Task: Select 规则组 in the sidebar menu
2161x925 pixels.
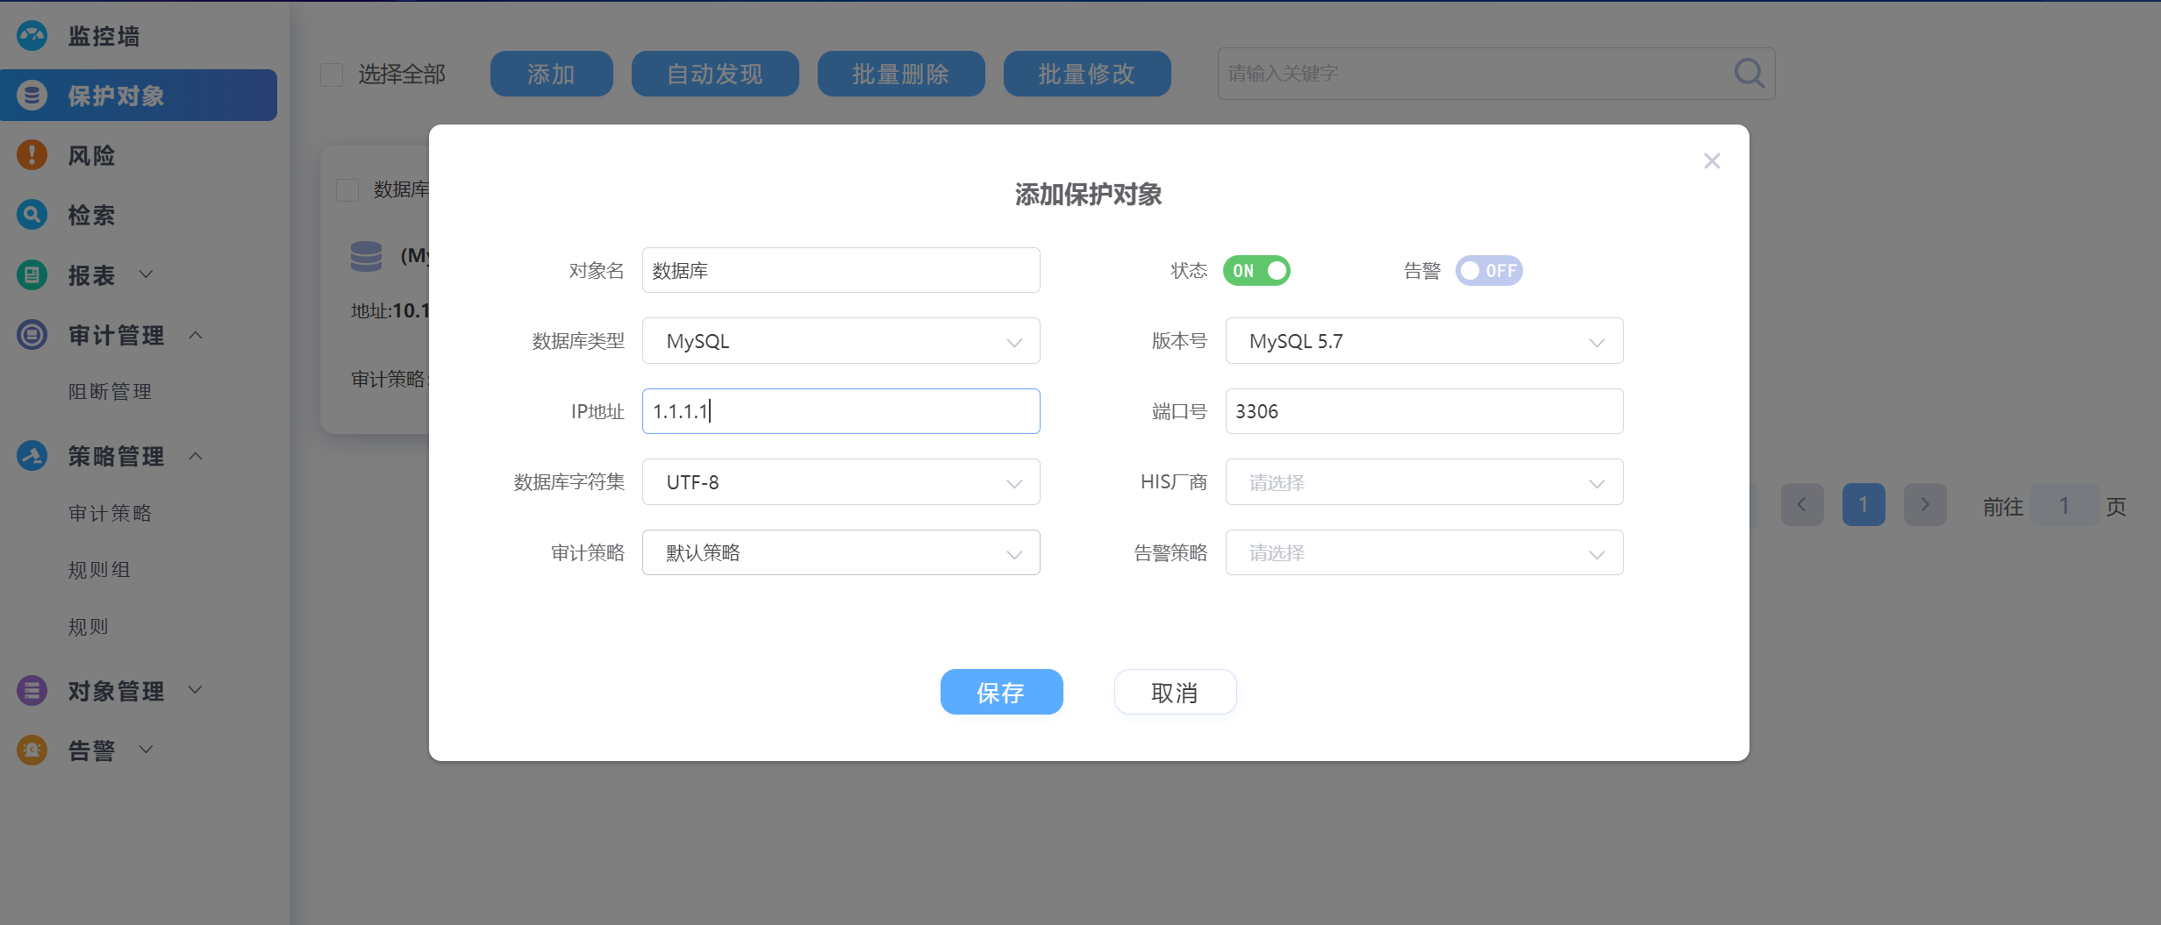Action: (x=99, y=570)
